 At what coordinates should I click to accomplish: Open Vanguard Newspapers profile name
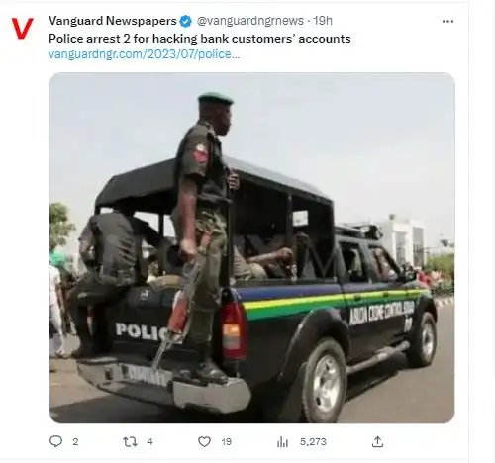pos(113,21)
